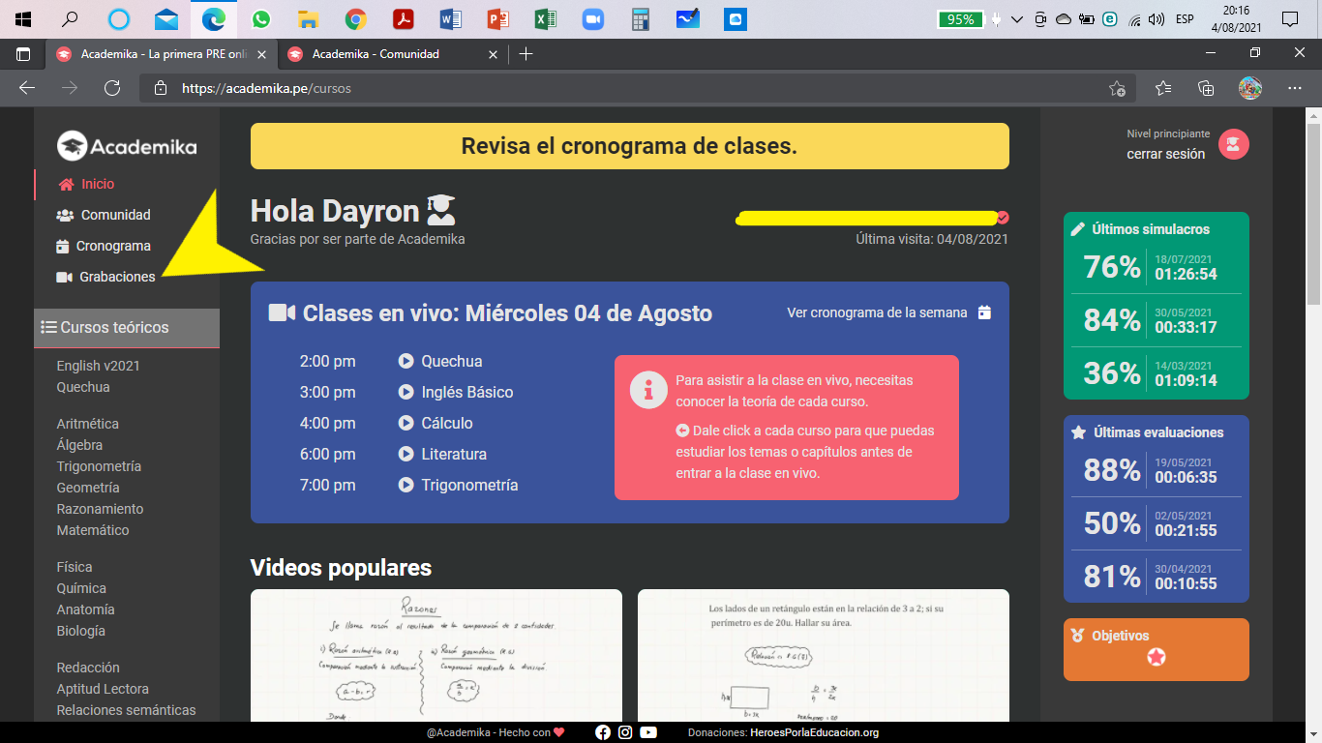Click the play icon beside Quechua class
The image size is (1322, 743).
[406, 361]
